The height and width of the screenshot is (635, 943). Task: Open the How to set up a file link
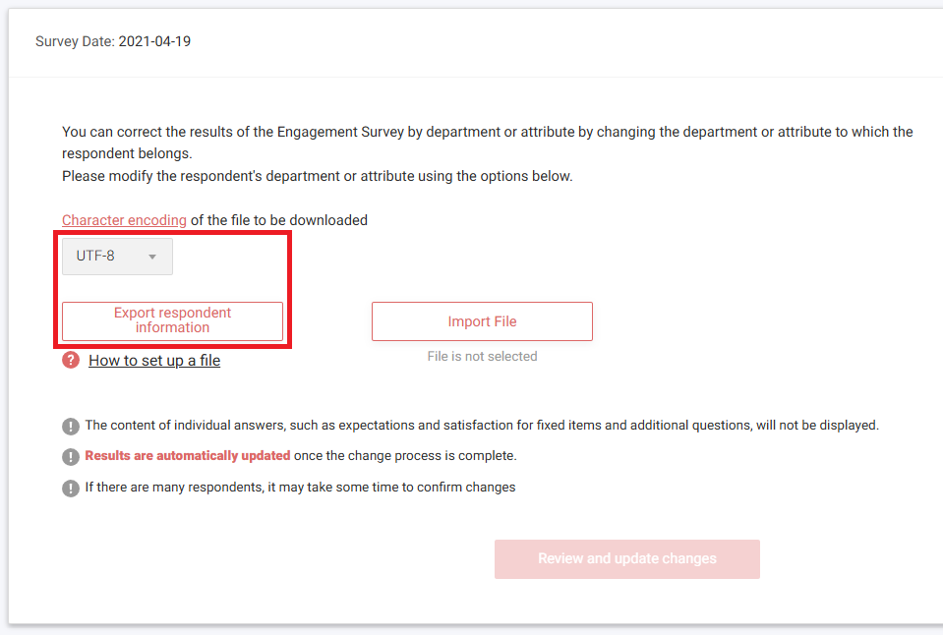point(154,361)
